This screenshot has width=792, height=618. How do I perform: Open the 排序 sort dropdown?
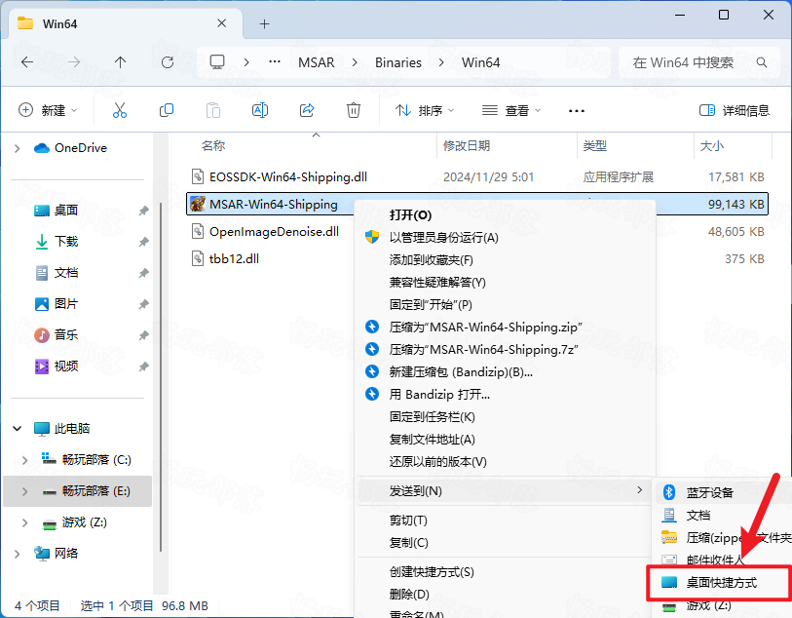click(425, 110)
